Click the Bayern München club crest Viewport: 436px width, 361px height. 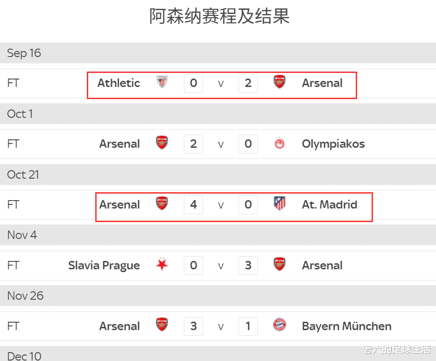pos(279,326)
